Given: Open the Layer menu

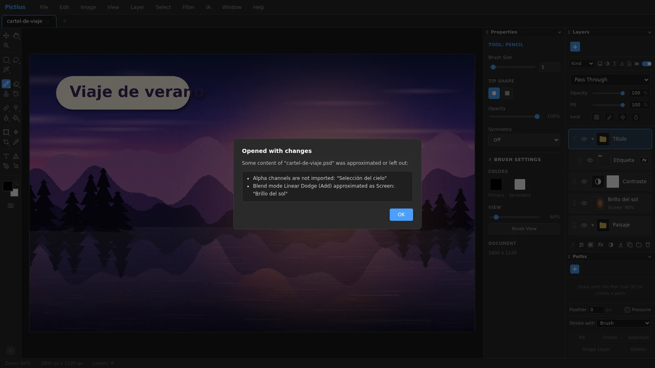Looking at the screenshot, I should click(137, 7).
